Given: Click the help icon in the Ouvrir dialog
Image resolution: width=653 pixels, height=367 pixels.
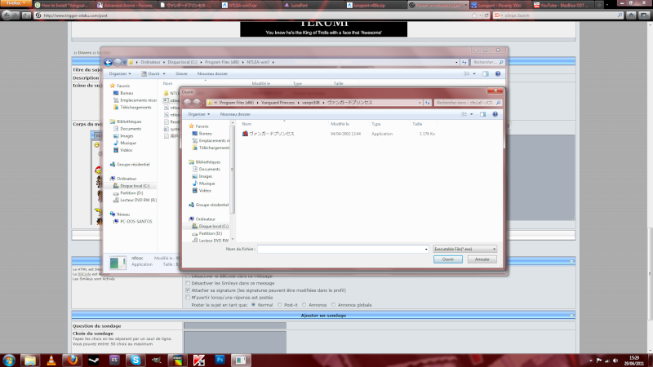Looking at the screenshot, I should [495, 114].
